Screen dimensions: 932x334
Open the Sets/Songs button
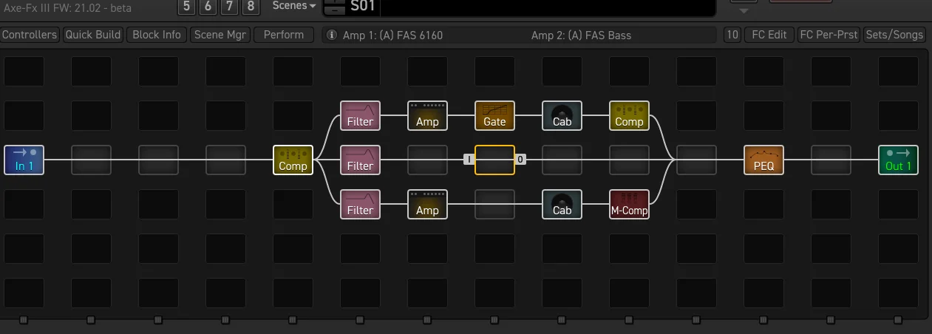(x=894, y=35)
